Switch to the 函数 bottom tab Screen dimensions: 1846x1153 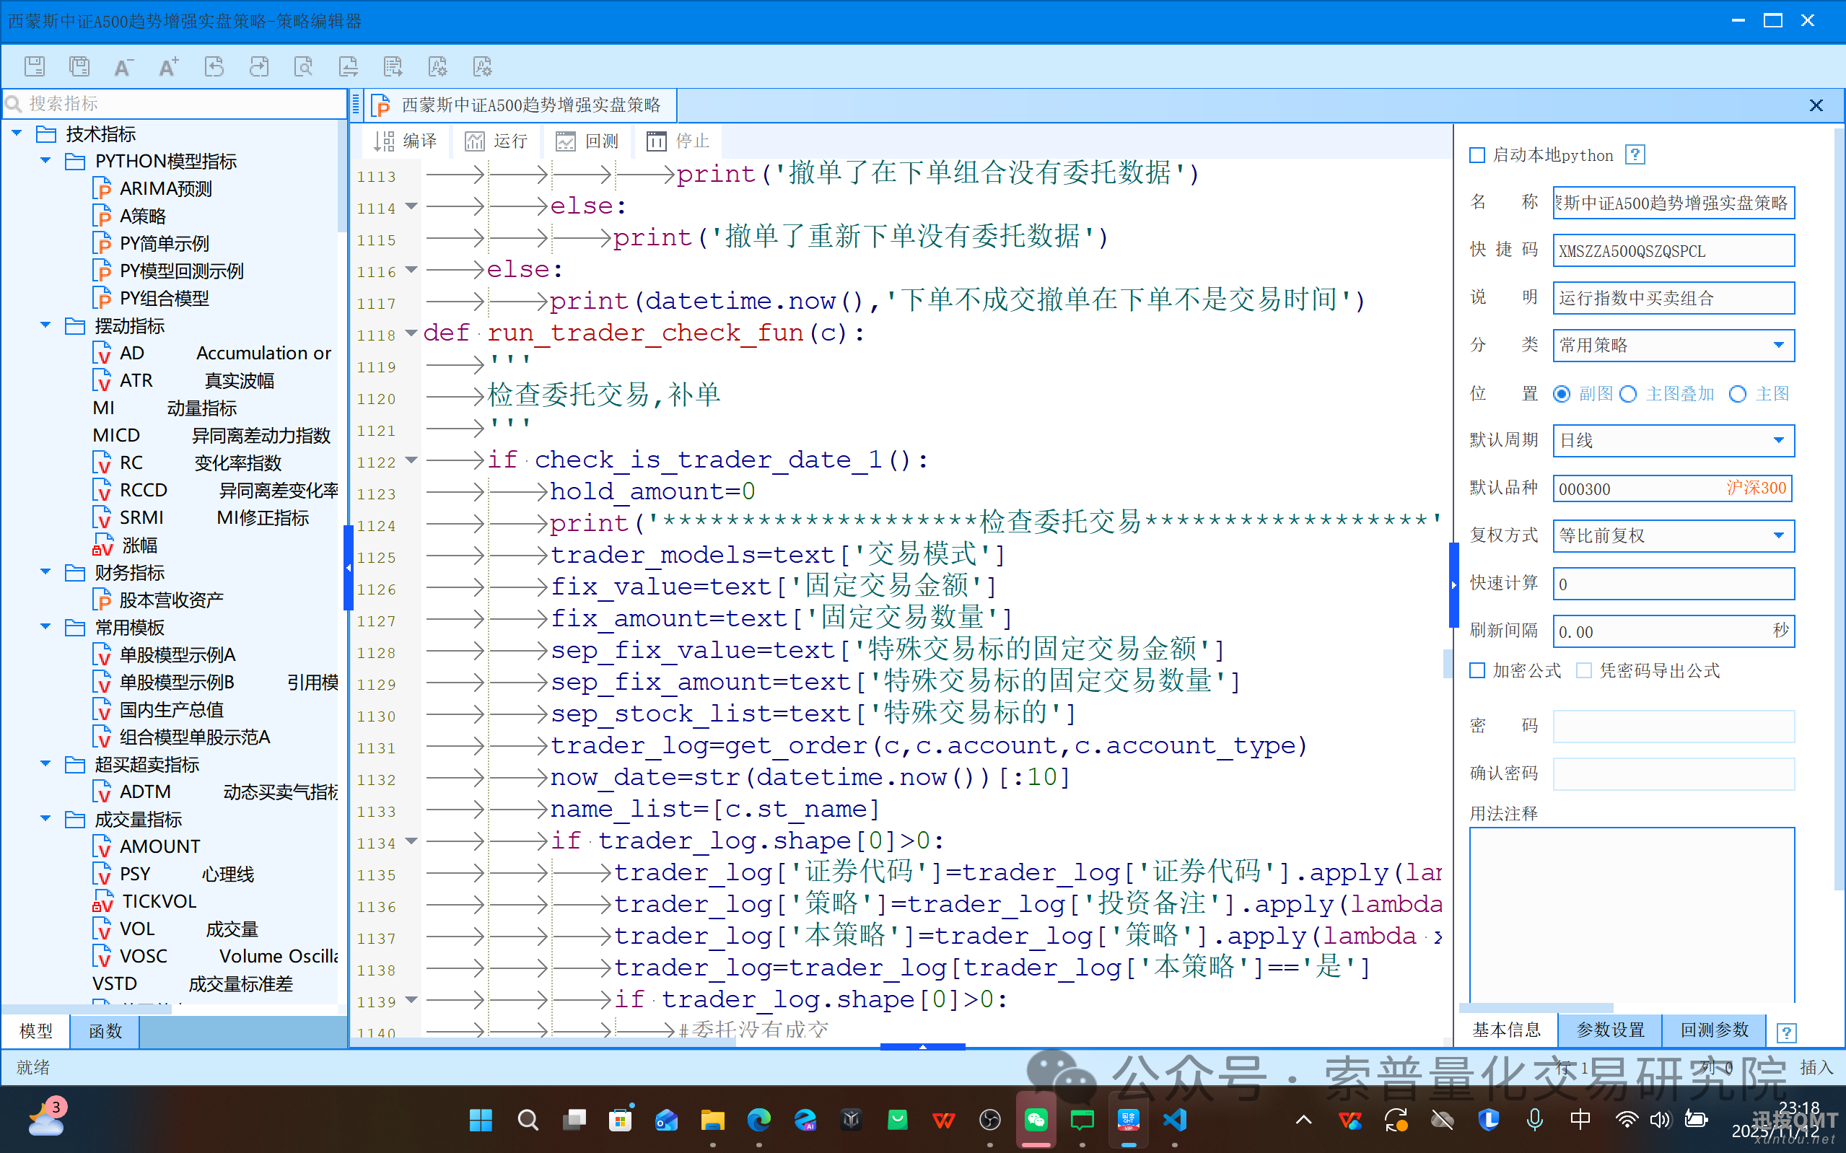tap(104, 1031)
